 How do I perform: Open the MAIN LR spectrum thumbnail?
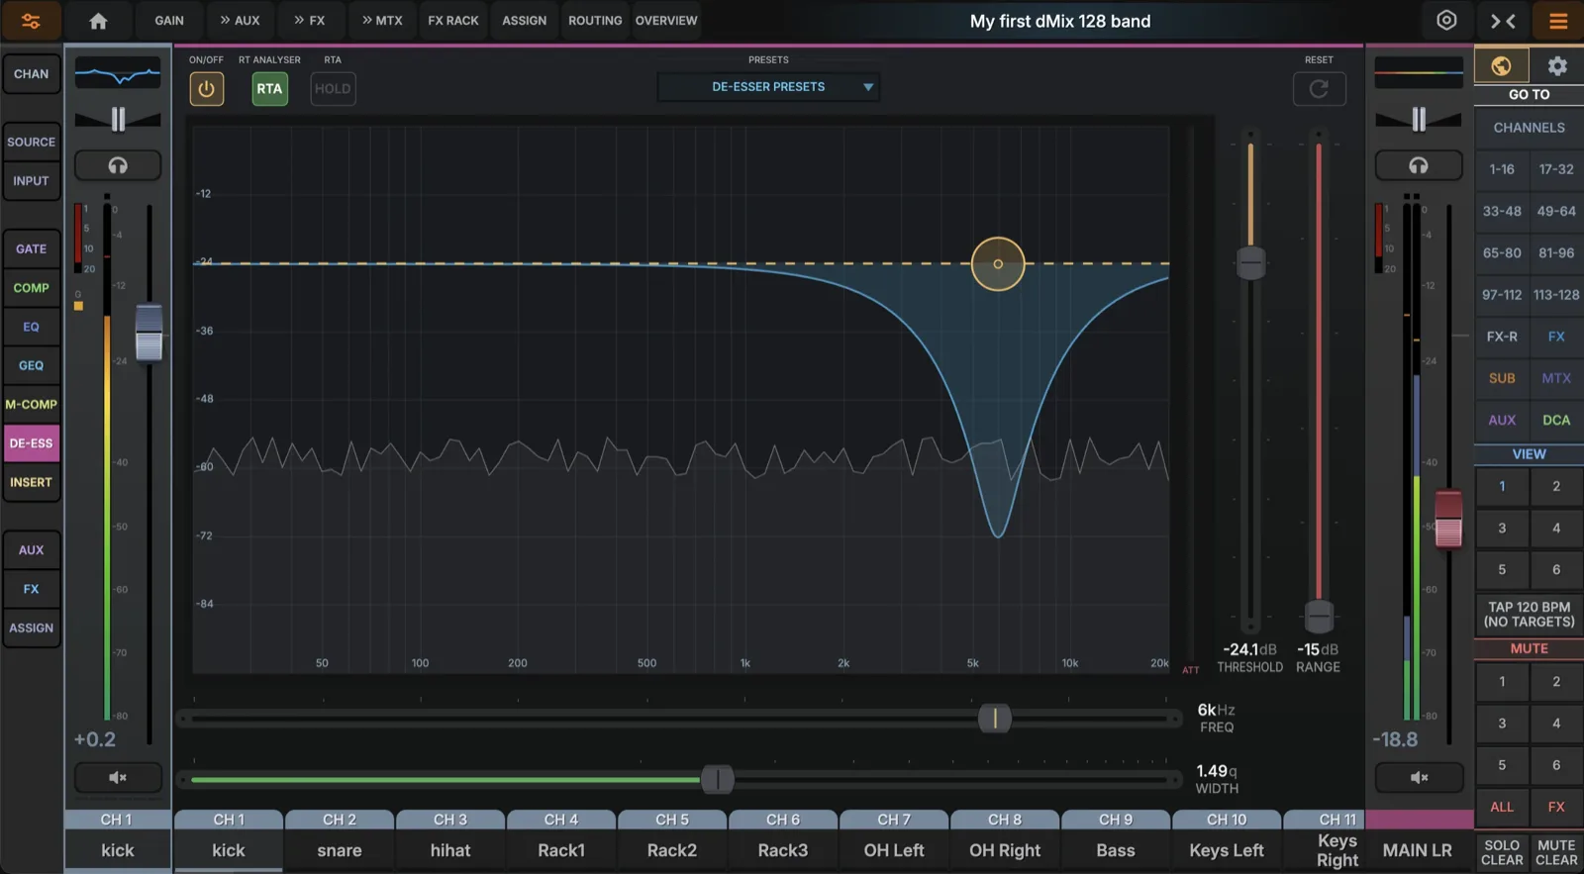coord(1419,72)
